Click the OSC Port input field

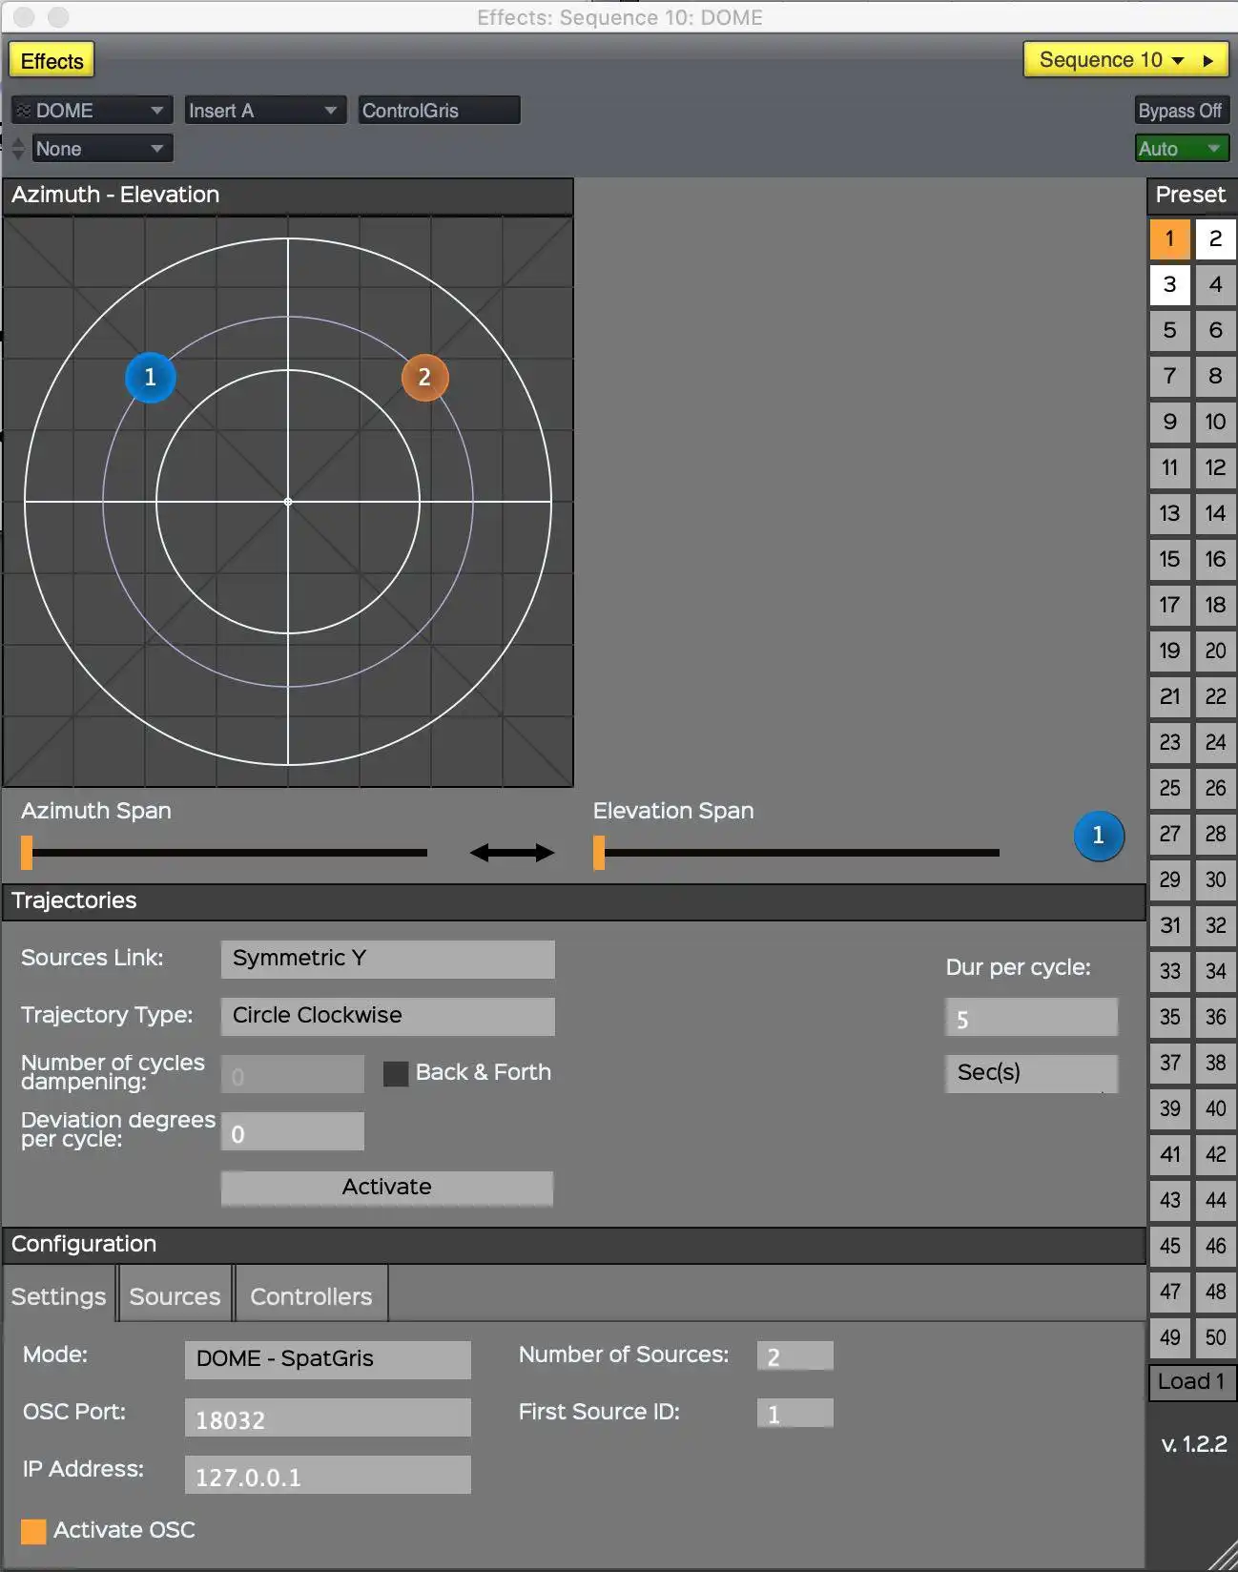327,1418
